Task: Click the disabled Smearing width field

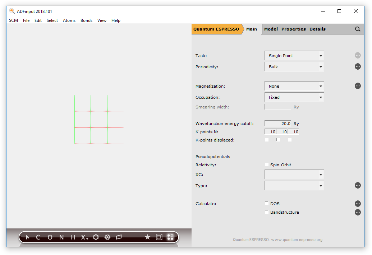Action: point(277,107)
